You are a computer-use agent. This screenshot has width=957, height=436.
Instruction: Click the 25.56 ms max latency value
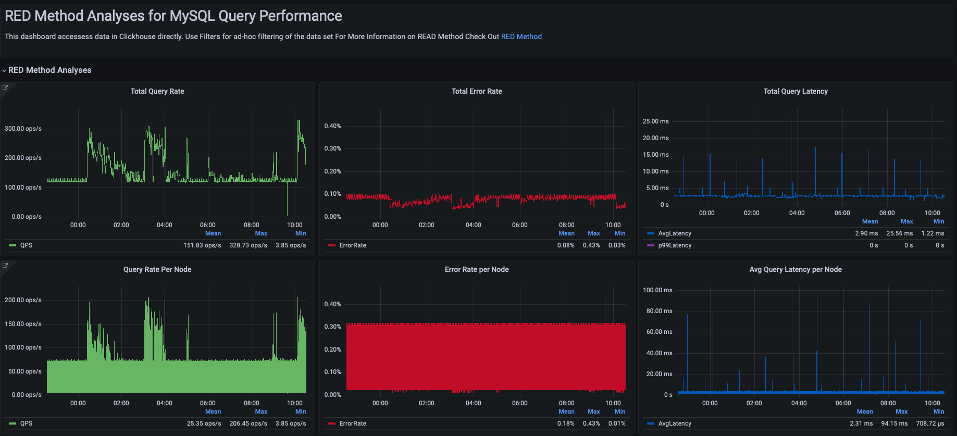900,233
